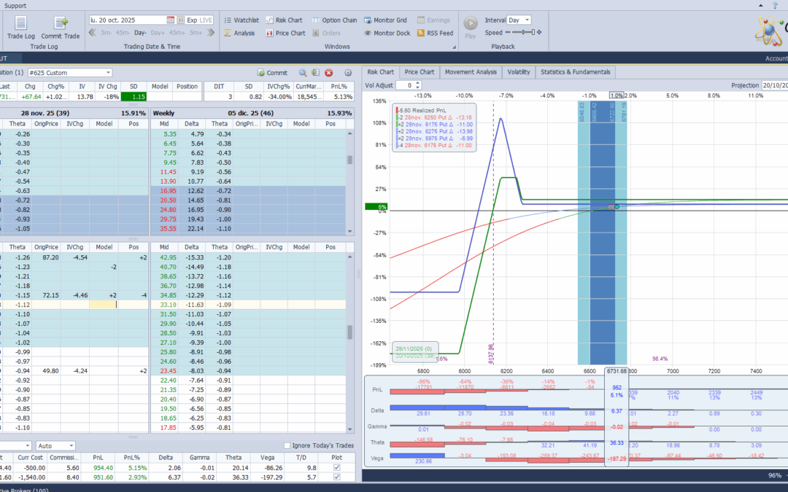Increase playback speed with plus icon
Screen dimensions: 788x492
tap(539, 32)
